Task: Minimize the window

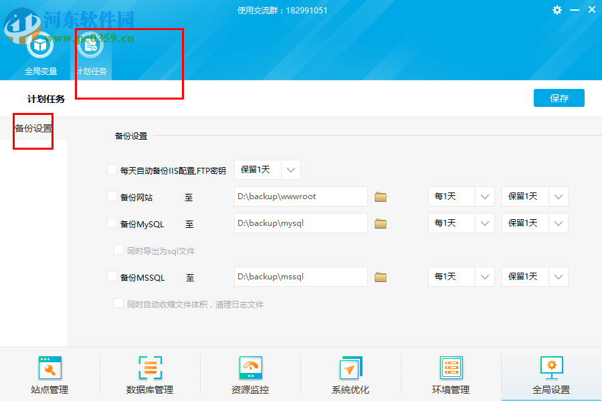Action: 575,10
